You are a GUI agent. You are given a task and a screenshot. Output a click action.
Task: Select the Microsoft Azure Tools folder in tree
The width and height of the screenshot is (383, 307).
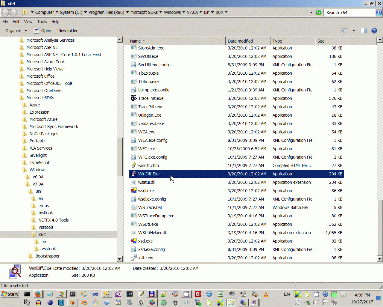click(46, 62)
